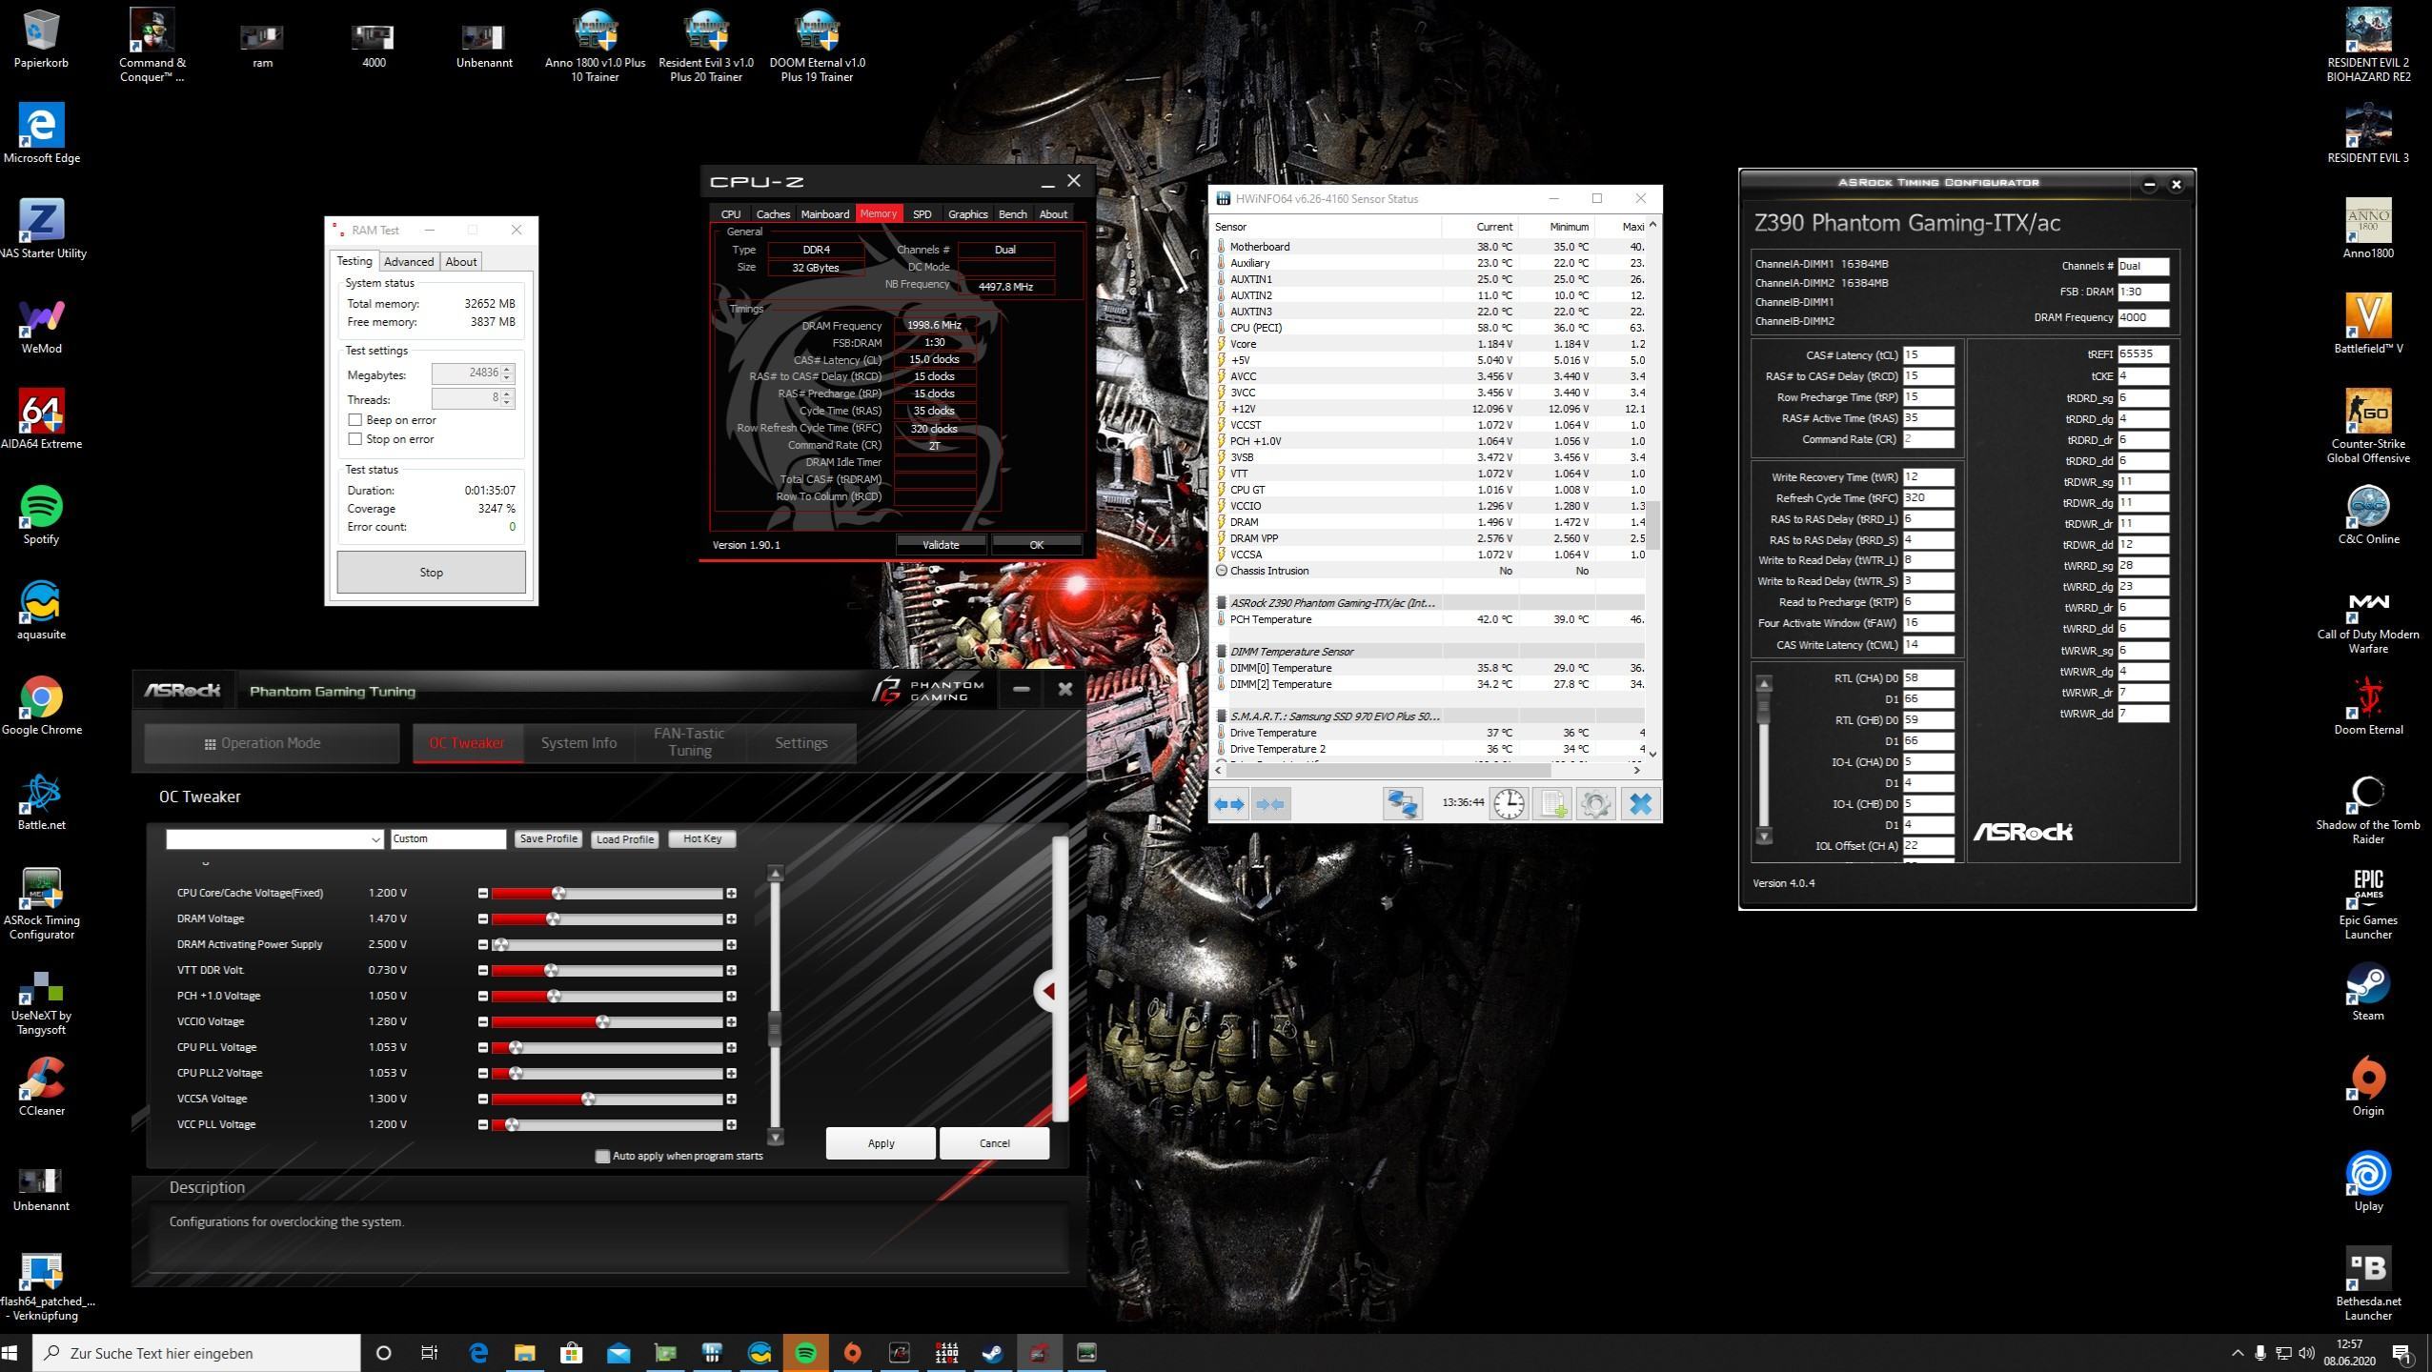Increase Megabytes value with spinner up arrow

(507, 369)
